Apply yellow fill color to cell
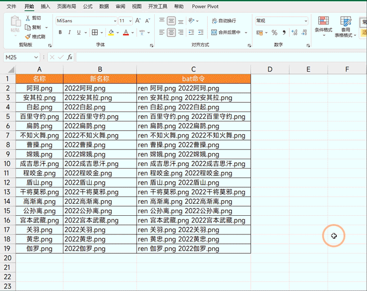The width and height of the screenshot is (367, 291). click(111, 32)
